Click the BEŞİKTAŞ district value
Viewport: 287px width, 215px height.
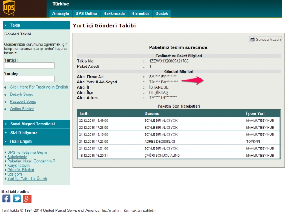pyautogui.click(x=159, y=92)
